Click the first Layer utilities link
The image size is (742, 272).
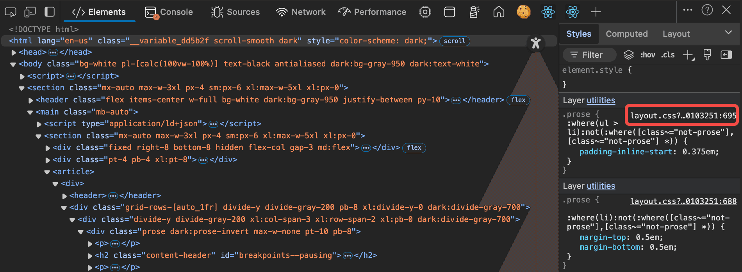601,100
